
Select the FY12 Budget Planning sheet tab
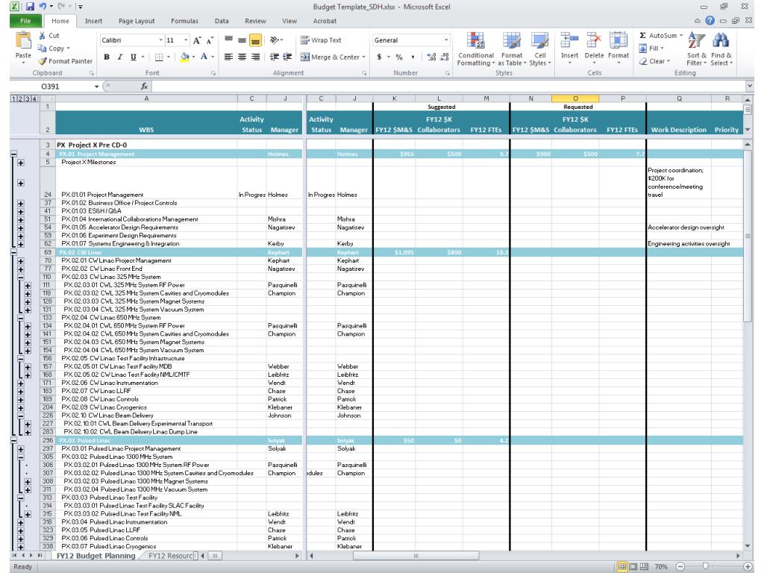[x=95, y=555]
